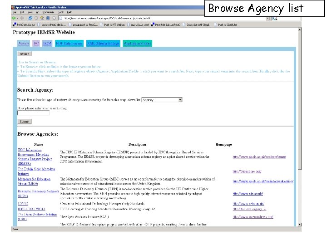Click the Home icon in Firefox toolbar

coord(42,18)
